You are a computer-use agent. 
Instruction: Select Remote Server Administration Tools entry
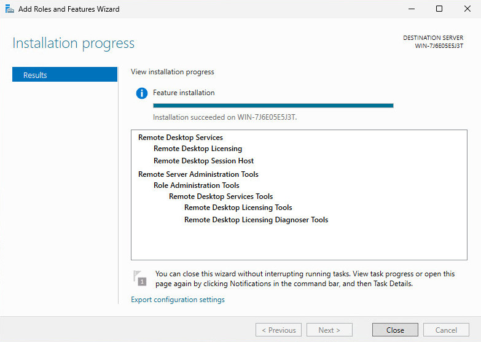tap(198, 174)
